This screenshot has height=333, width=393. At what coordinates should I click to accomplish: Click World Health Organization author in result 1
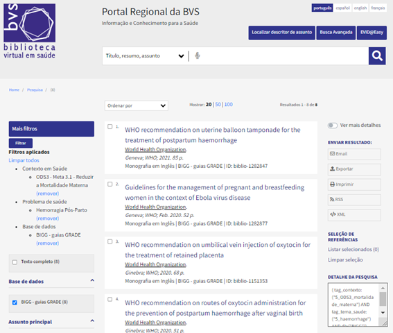tap(155, 150)
